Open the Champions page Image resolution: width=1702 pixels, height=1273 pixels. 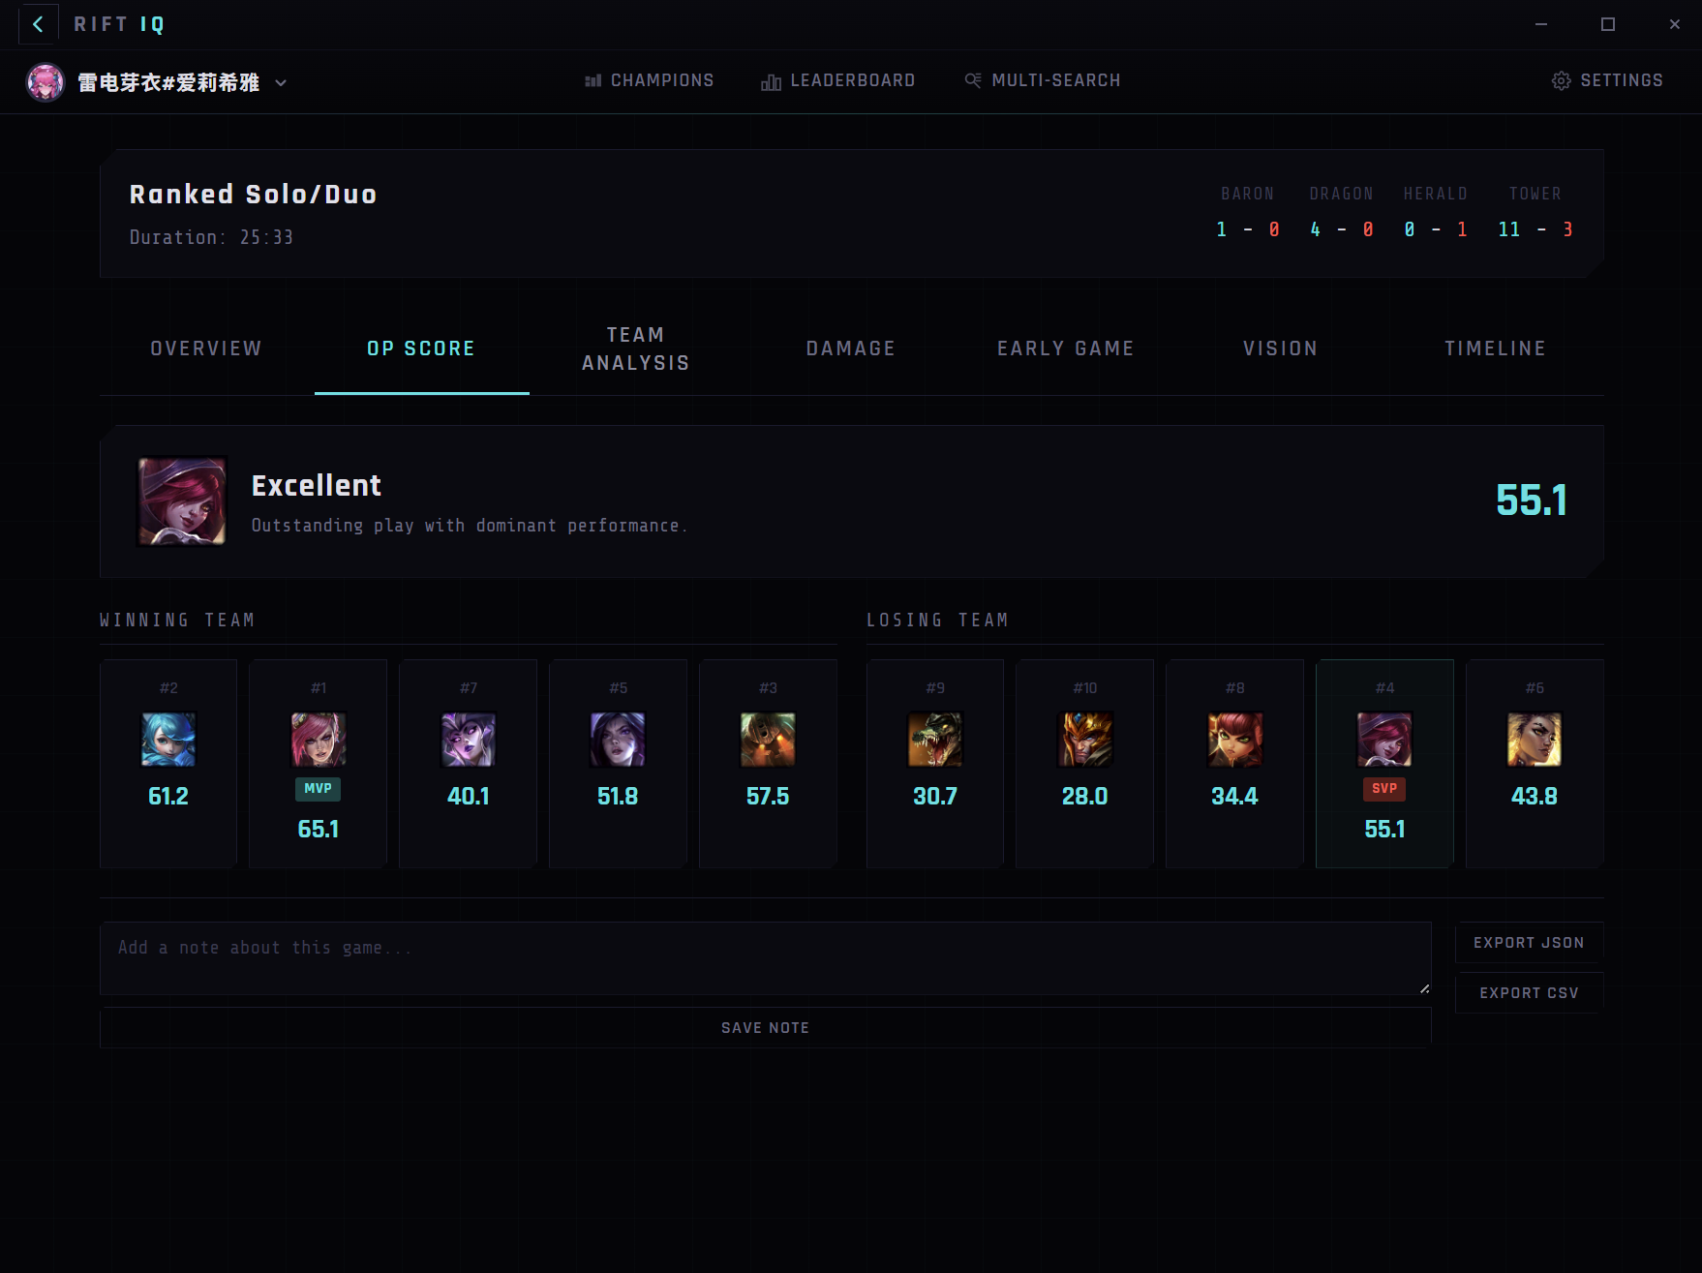pos(650,80)
